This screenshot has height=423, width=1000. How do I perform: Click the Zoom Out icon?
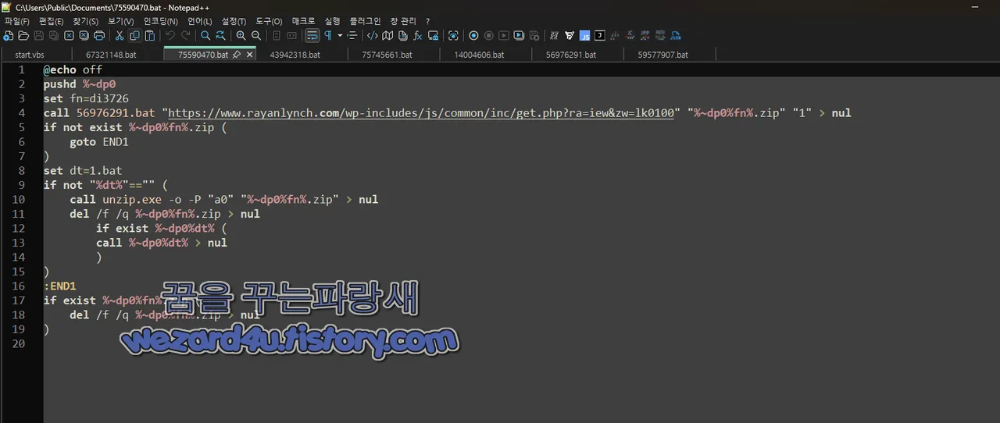[256, 36]
